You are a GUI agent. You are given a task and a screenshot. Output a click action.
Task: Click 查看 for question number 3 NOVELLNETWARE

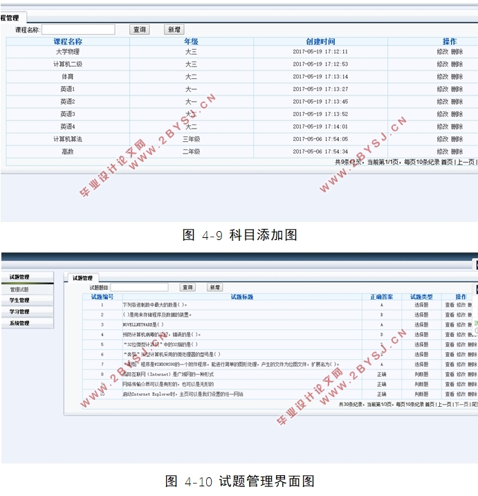coord(450,325)
